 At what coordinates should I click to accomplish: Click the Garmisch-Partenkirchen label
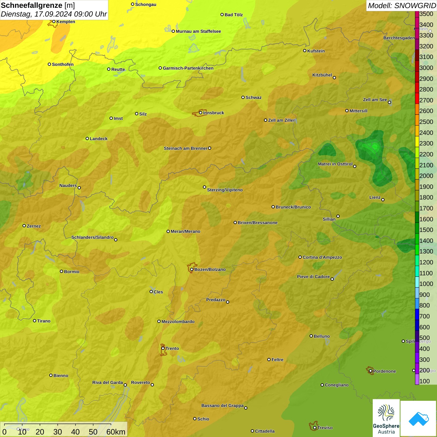point(188,68)
